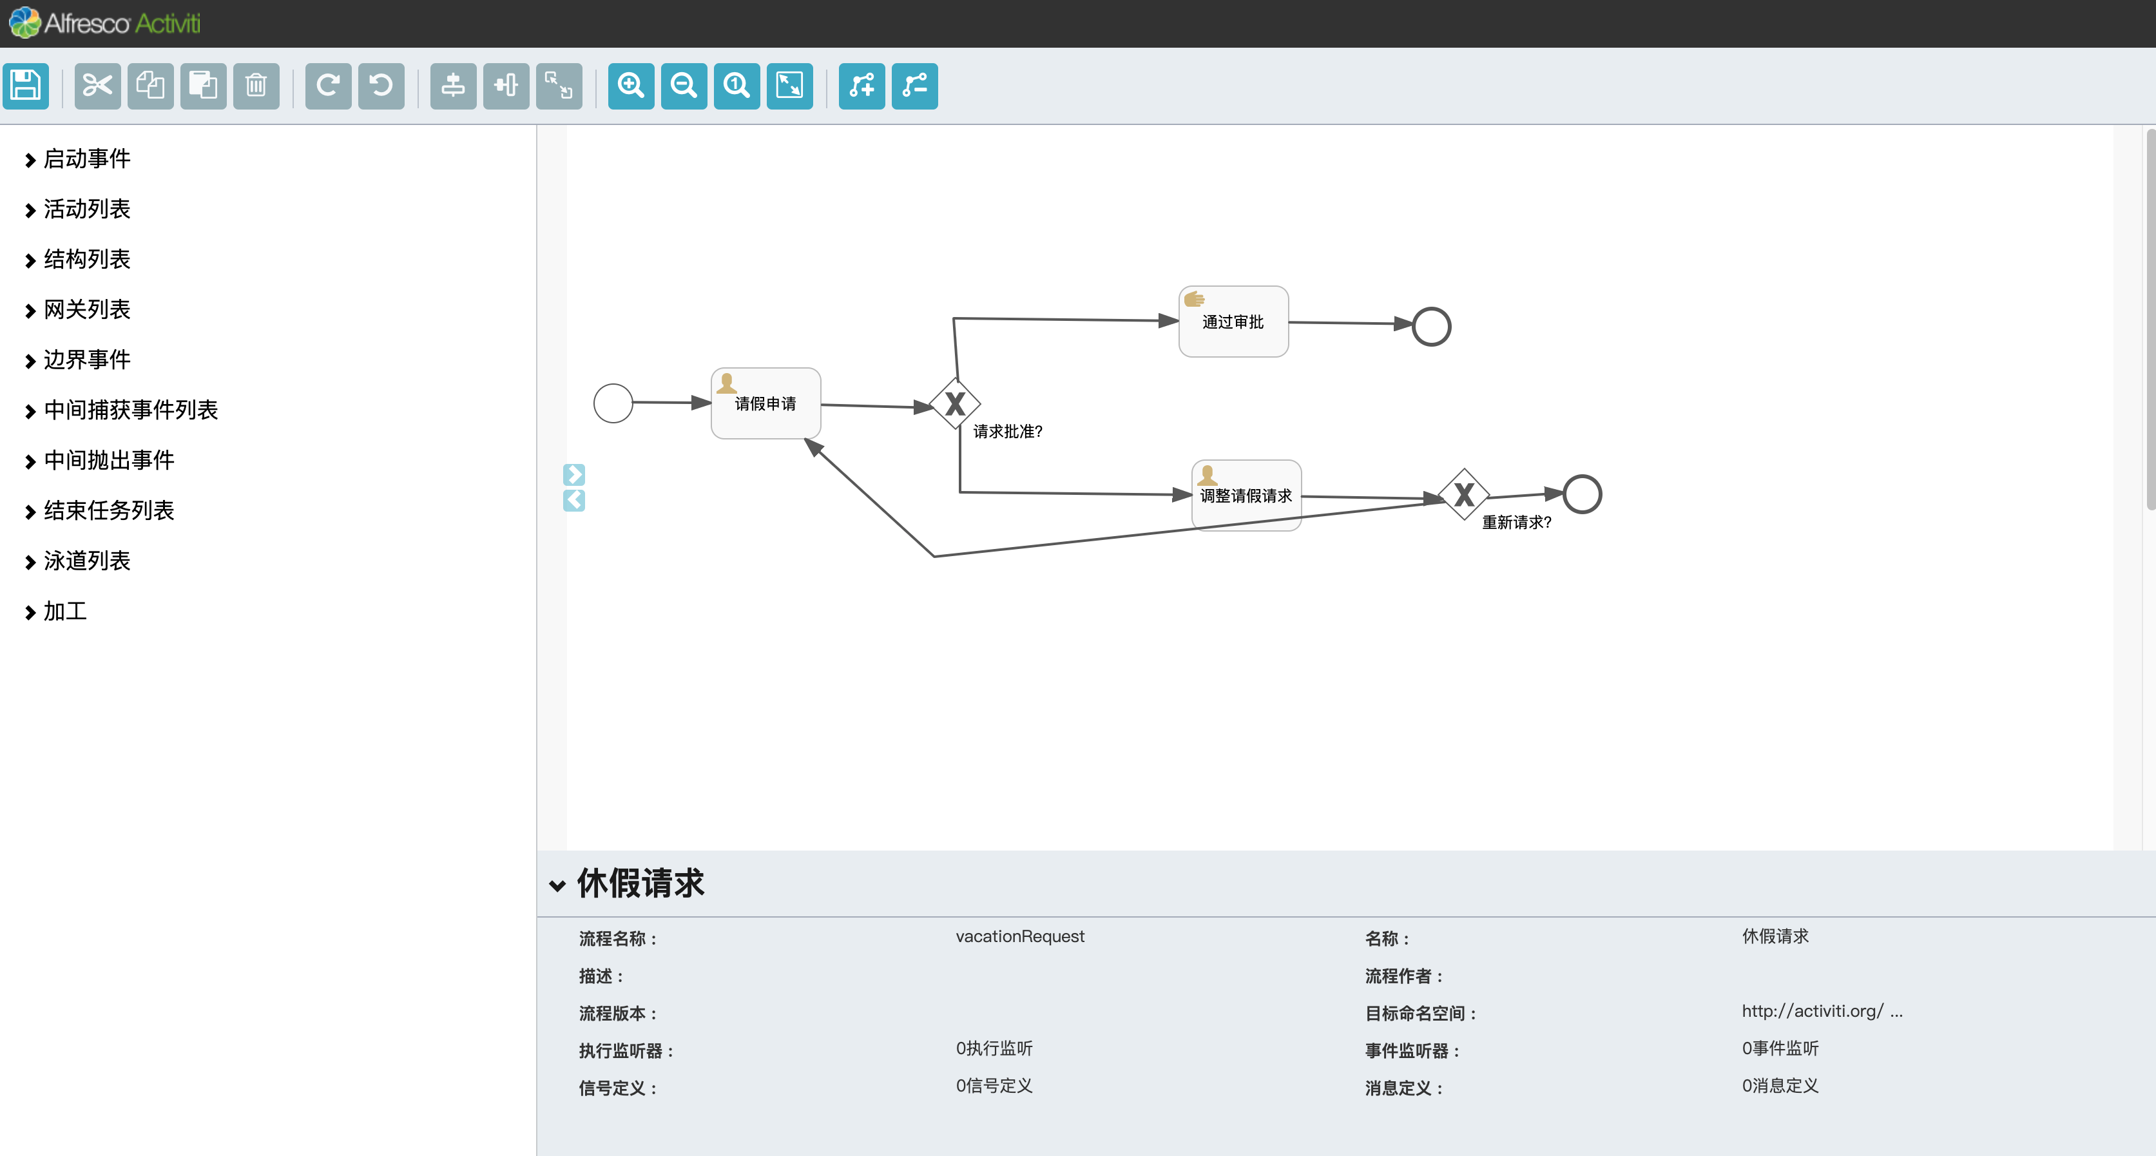The image size is (2156, 1156).
Task: Click the Add bend-point icon
Action: click(x=861, y=86)
